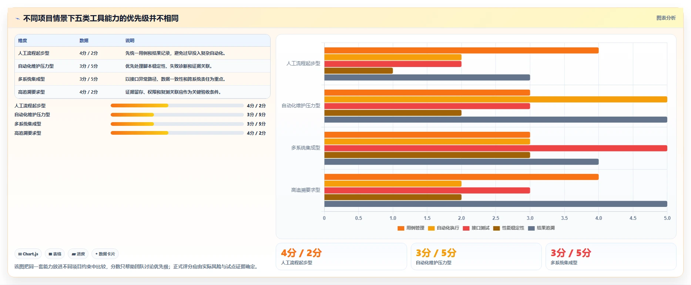This screenshot has width=691, height=285.
Task: Click the 数据卡片 tag chip
Action: (105, 254)
